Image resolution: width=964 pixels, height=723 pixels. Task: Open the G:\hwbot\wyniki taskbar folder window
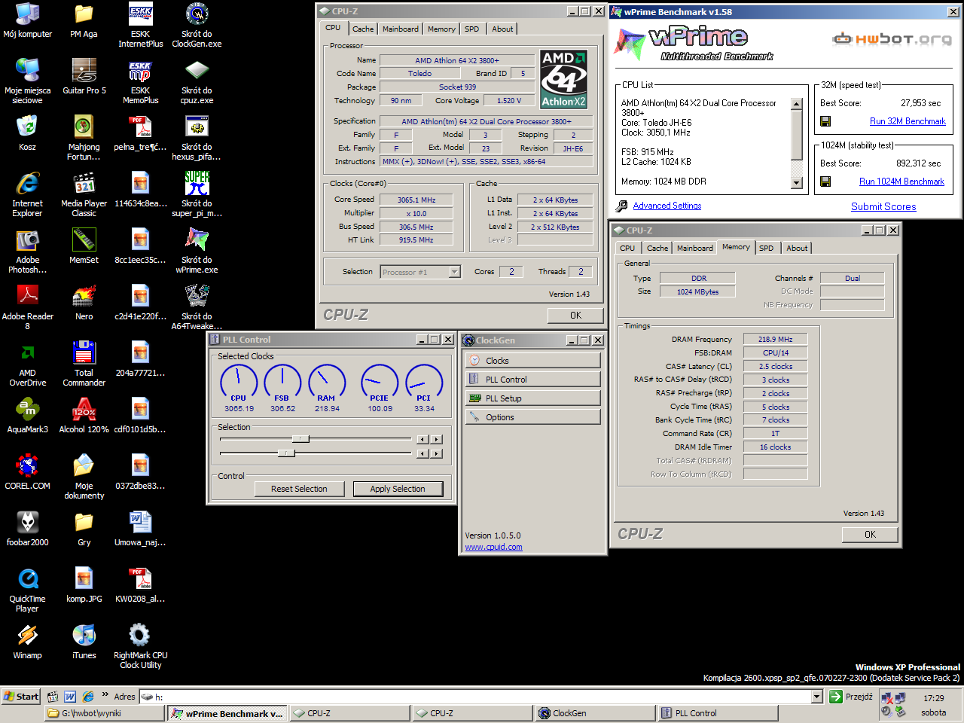click(105, 712)
